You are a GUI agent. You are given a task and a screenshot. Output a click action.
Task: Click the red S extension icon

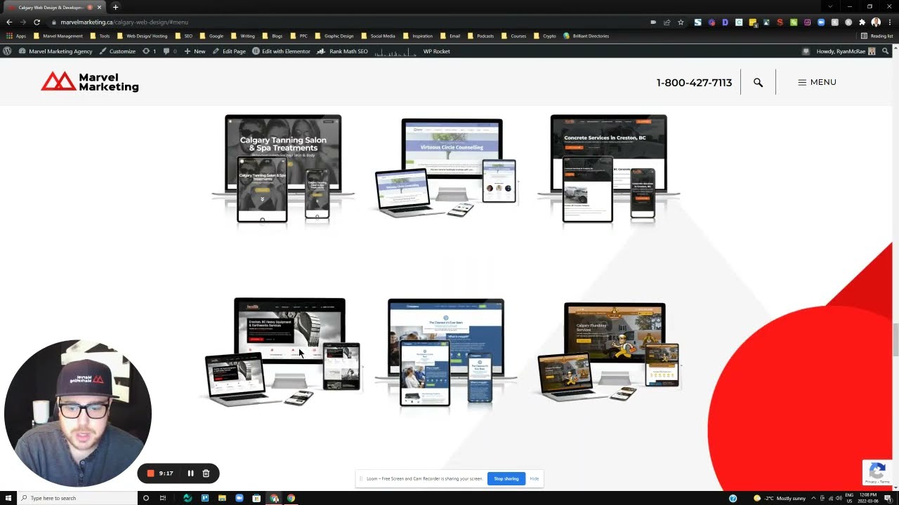tap(780, 22)
